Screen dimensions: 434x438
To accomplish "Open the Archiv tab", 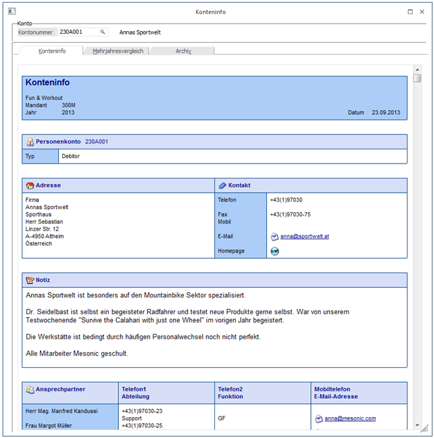I will [183, 51].
